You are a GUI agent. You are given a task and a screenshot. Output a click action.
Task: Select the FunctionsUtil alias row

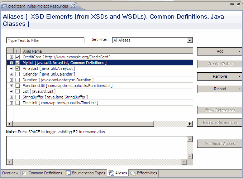(67, 86)
